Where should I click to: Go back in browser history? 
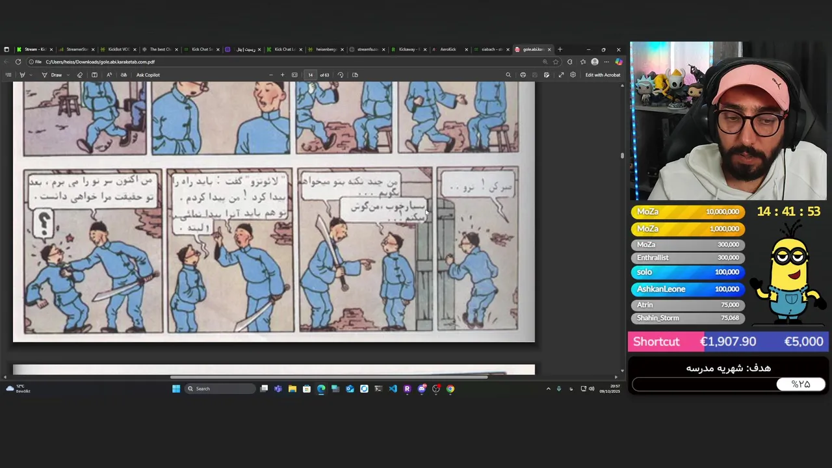click(6, 62)
